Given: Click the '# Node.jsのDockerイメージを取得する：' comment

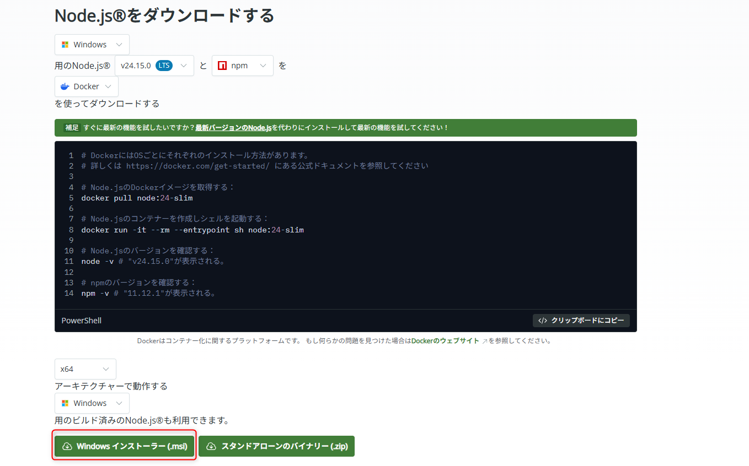Looking at the screenshot, I should tap(158, 187).
